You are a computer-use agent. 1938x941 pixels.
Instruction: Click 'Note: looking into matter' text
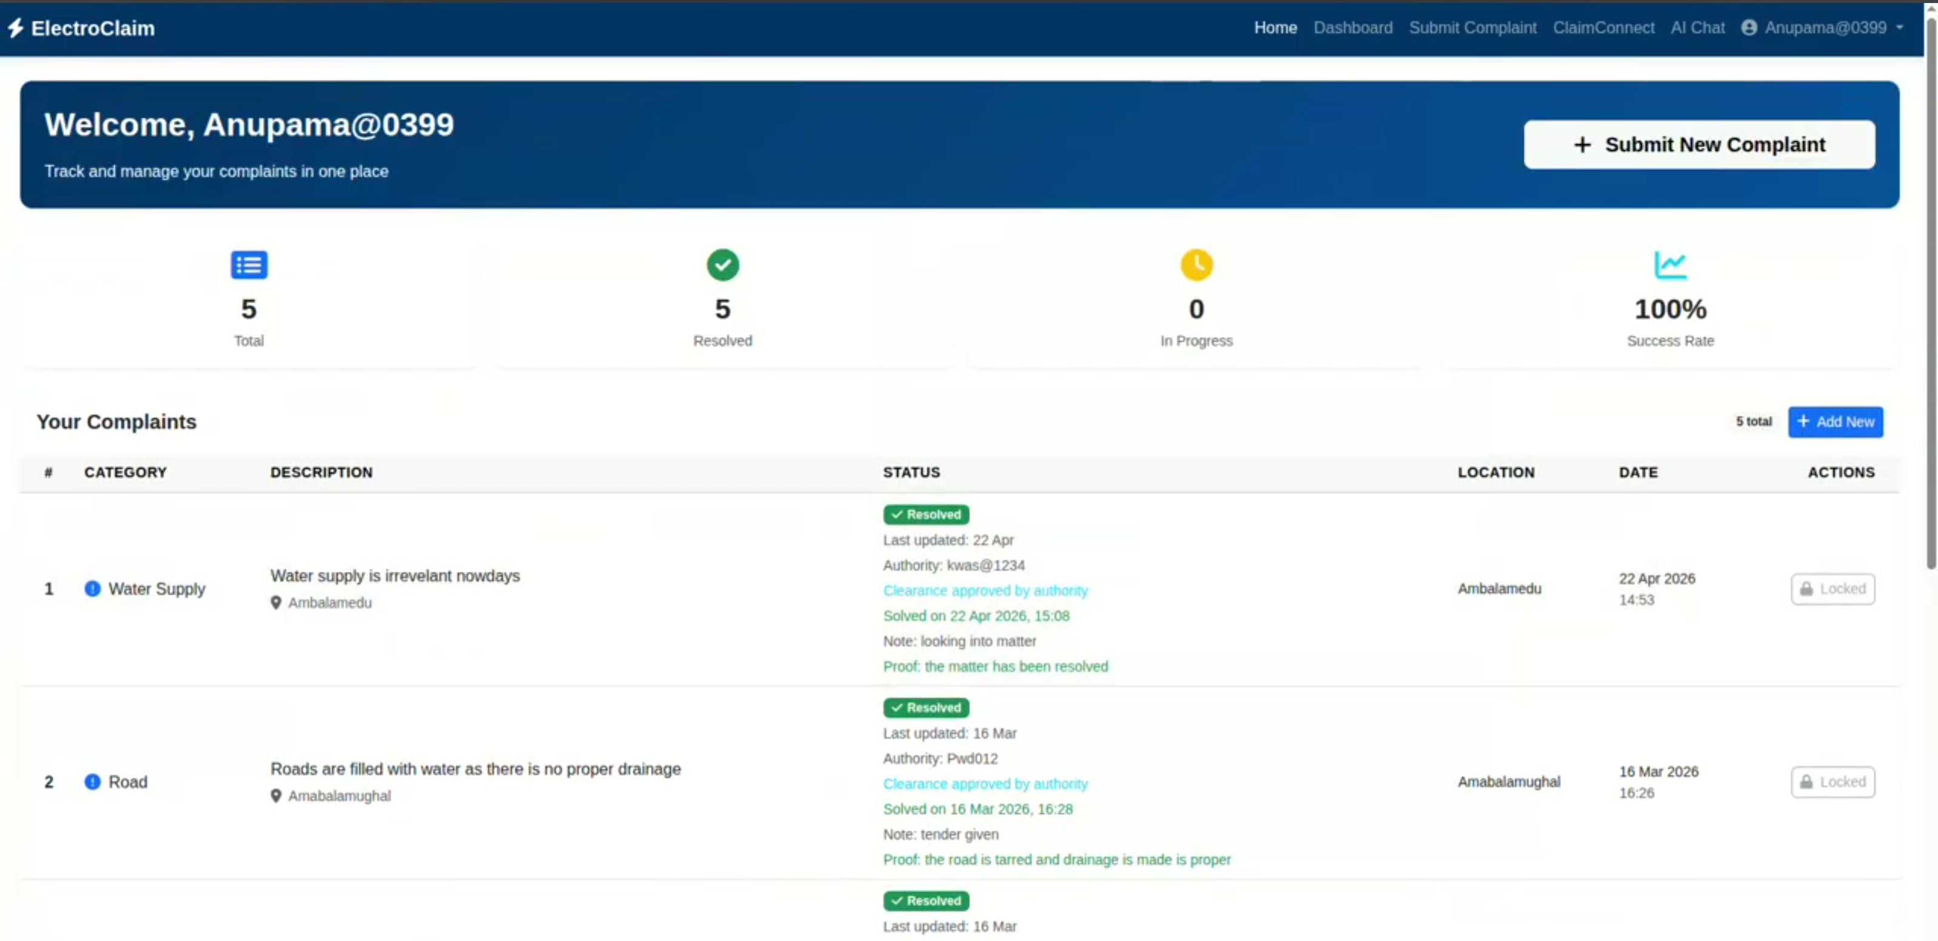click(959, 641)
